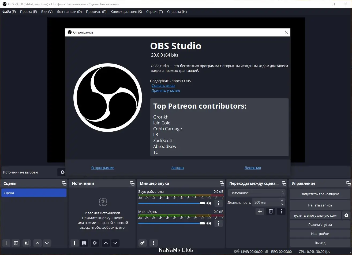This screenshot has width=352, height=255.
Task: Adjust Звук раб. стола volume slider
Action: point(172,203)
